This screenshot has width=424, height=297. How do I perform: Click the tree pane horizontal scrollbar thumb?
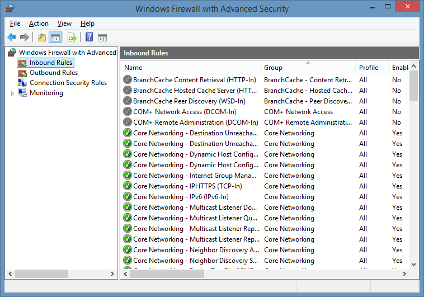point(41,274)
